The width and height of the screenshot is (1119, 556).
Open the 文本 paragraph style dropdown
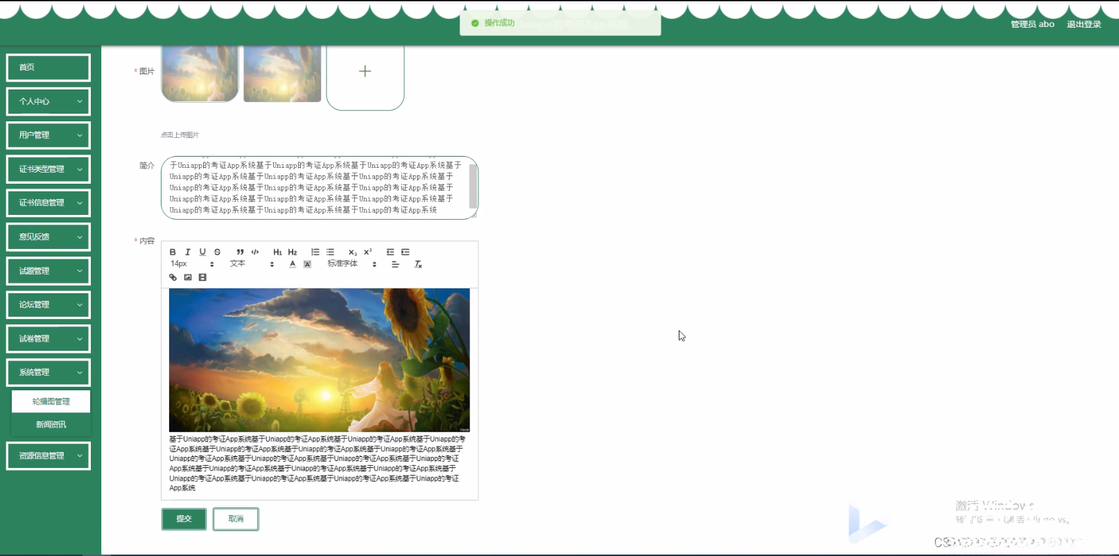click(252, 264)
